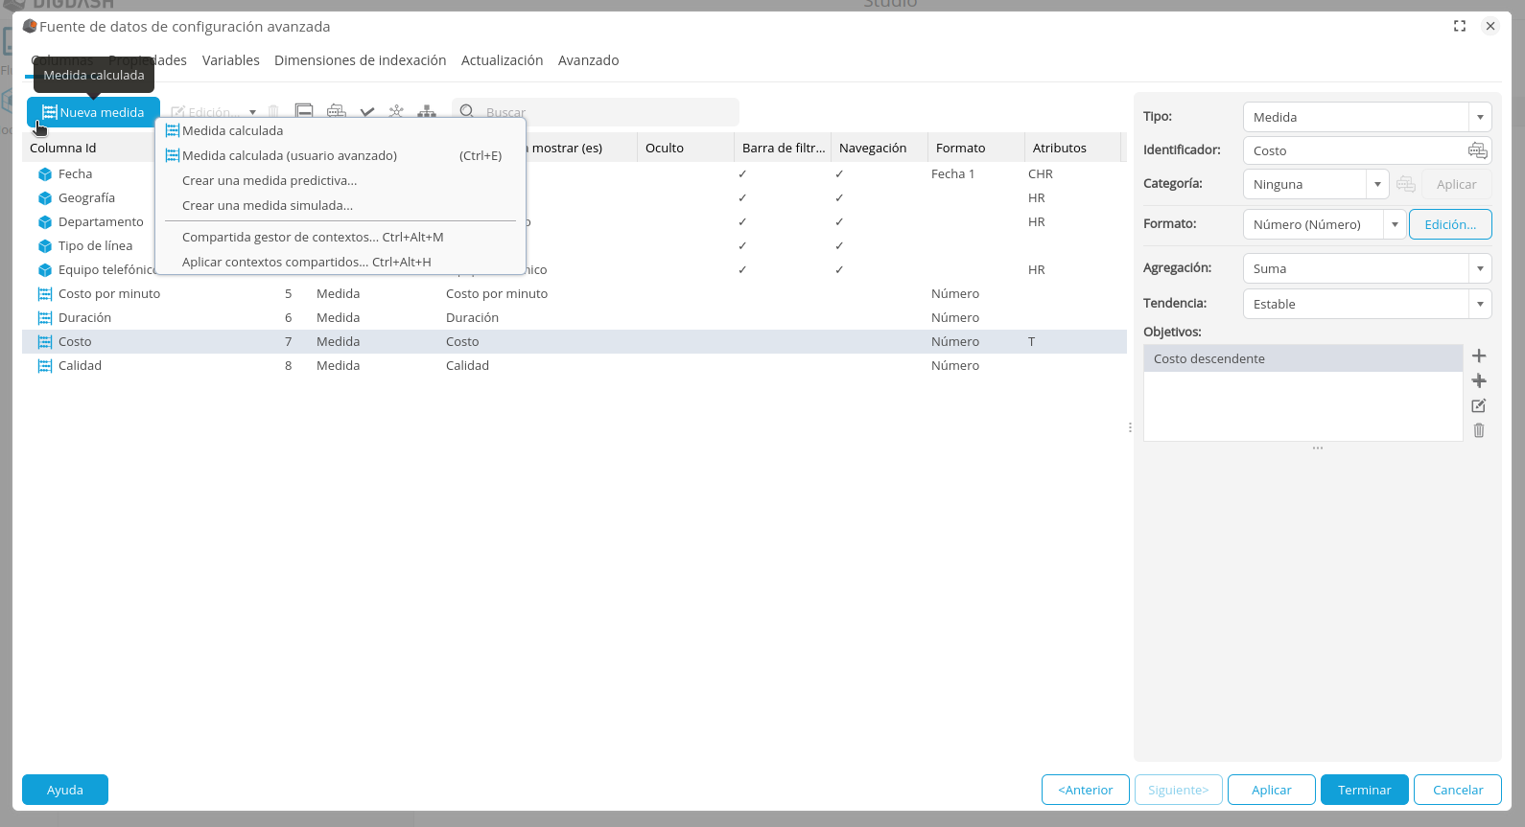Click the toolbar checkmark icon

pos(367,112)
